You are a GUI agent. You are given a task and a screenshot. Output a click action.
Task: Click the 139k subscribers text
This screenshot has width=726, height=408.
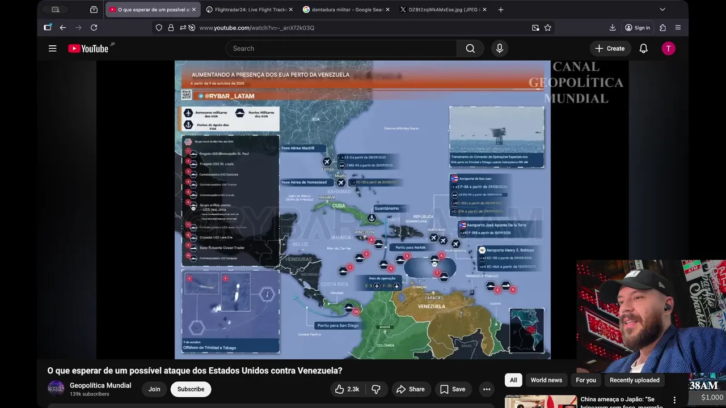point(90,394)
